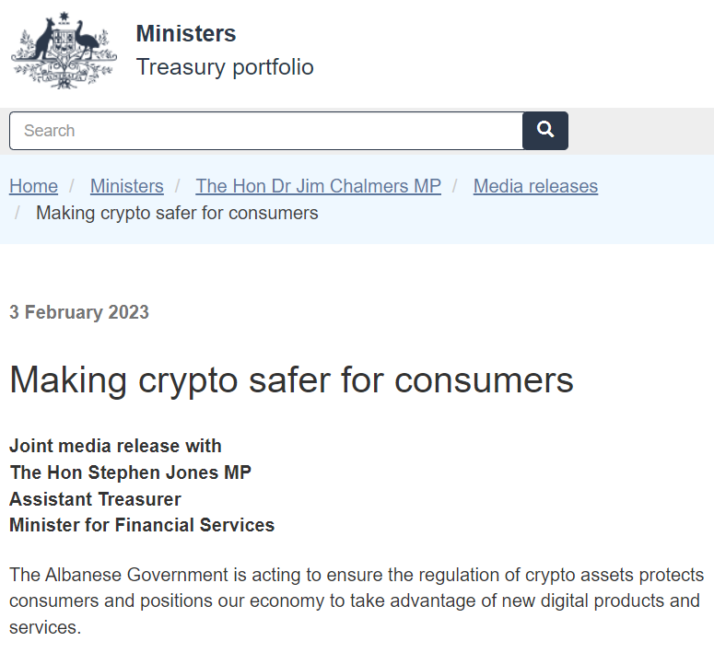Viewport: 714px width, 653px height.
Task: Open The Hon Dr Jim Chalmers MP link
Action: [x=318, y=186]
